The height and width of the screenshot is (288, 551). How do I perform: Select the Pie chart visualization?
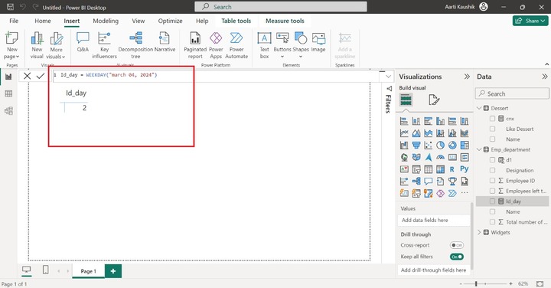[x=440, y=146]
